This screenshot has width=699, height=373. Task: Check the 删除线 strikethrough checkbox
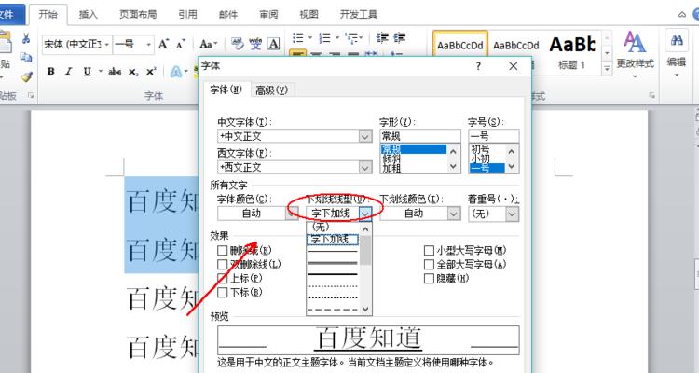pyautogui.click(x=223, y=250)
